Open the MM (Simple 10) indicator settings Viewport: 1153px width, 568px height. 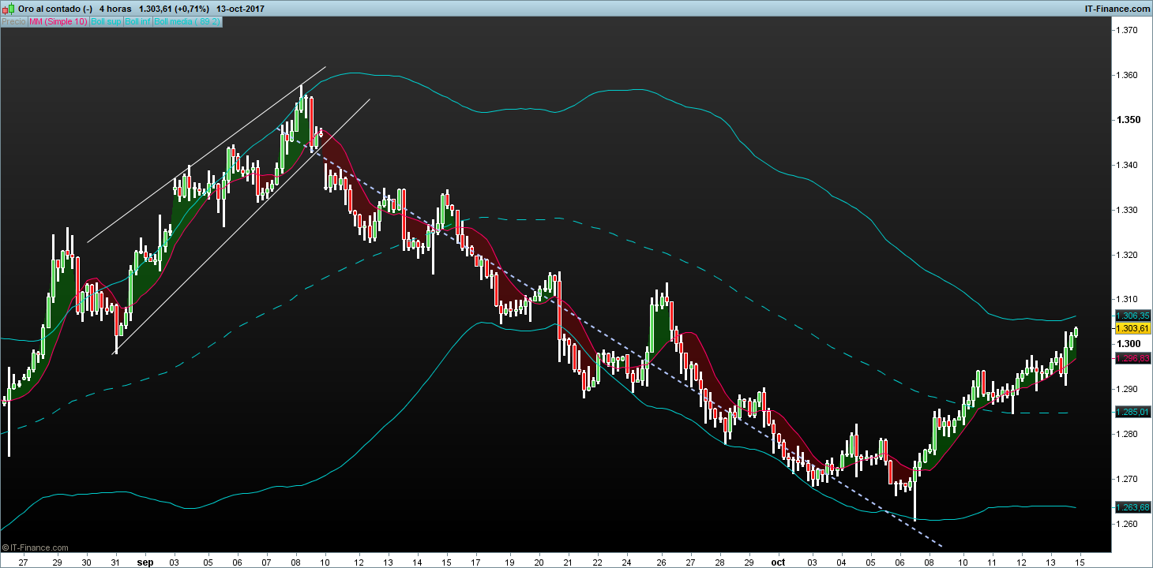click(58, 22)
